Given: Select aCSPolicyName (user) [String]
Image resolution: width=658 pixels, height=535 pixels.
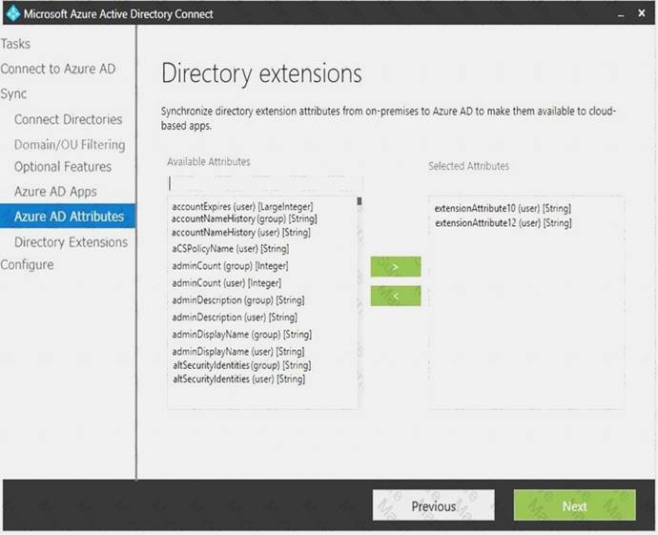Looking at the screenshot, I should [x=231, y=248].
